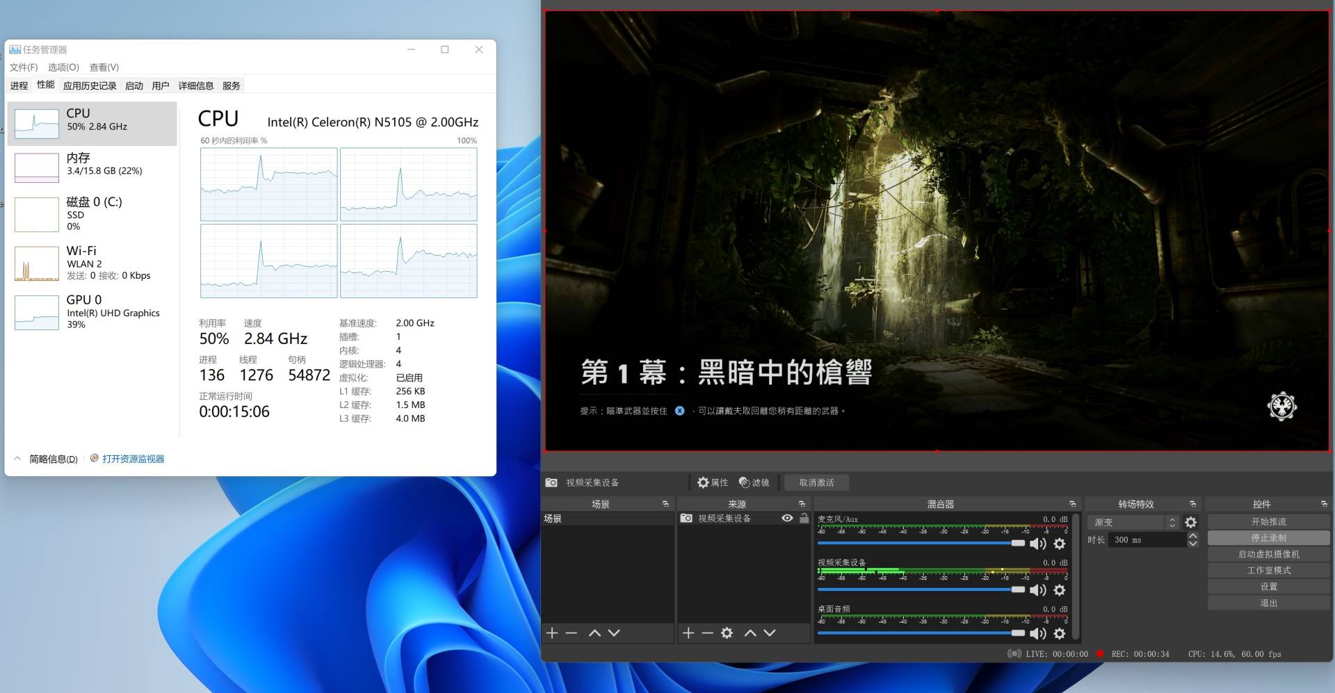1335x693 pixels.
Task: Increase transition duration with up arrow
Action: click(1193, 536)
